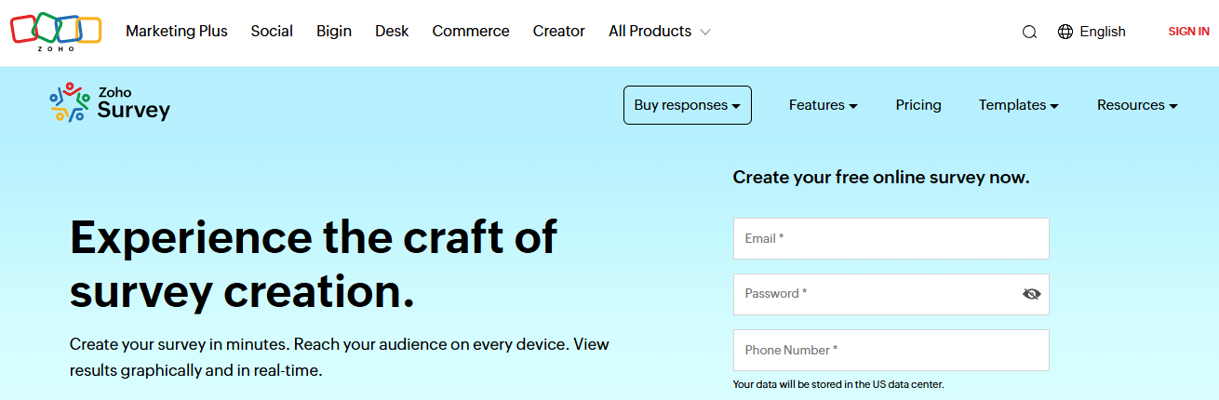
Task: Expand the Resources dropdown
Action: [1136, 105]
